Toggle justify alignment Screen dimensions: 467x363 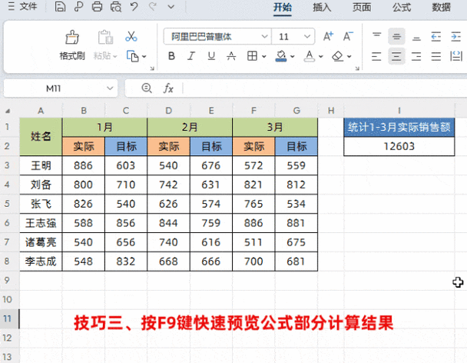click(x=436, y=56)
